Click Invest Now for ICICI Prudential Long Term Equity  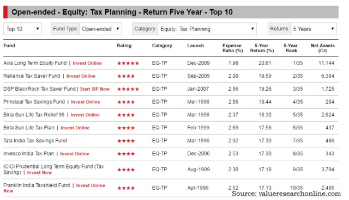click(39, 172)
